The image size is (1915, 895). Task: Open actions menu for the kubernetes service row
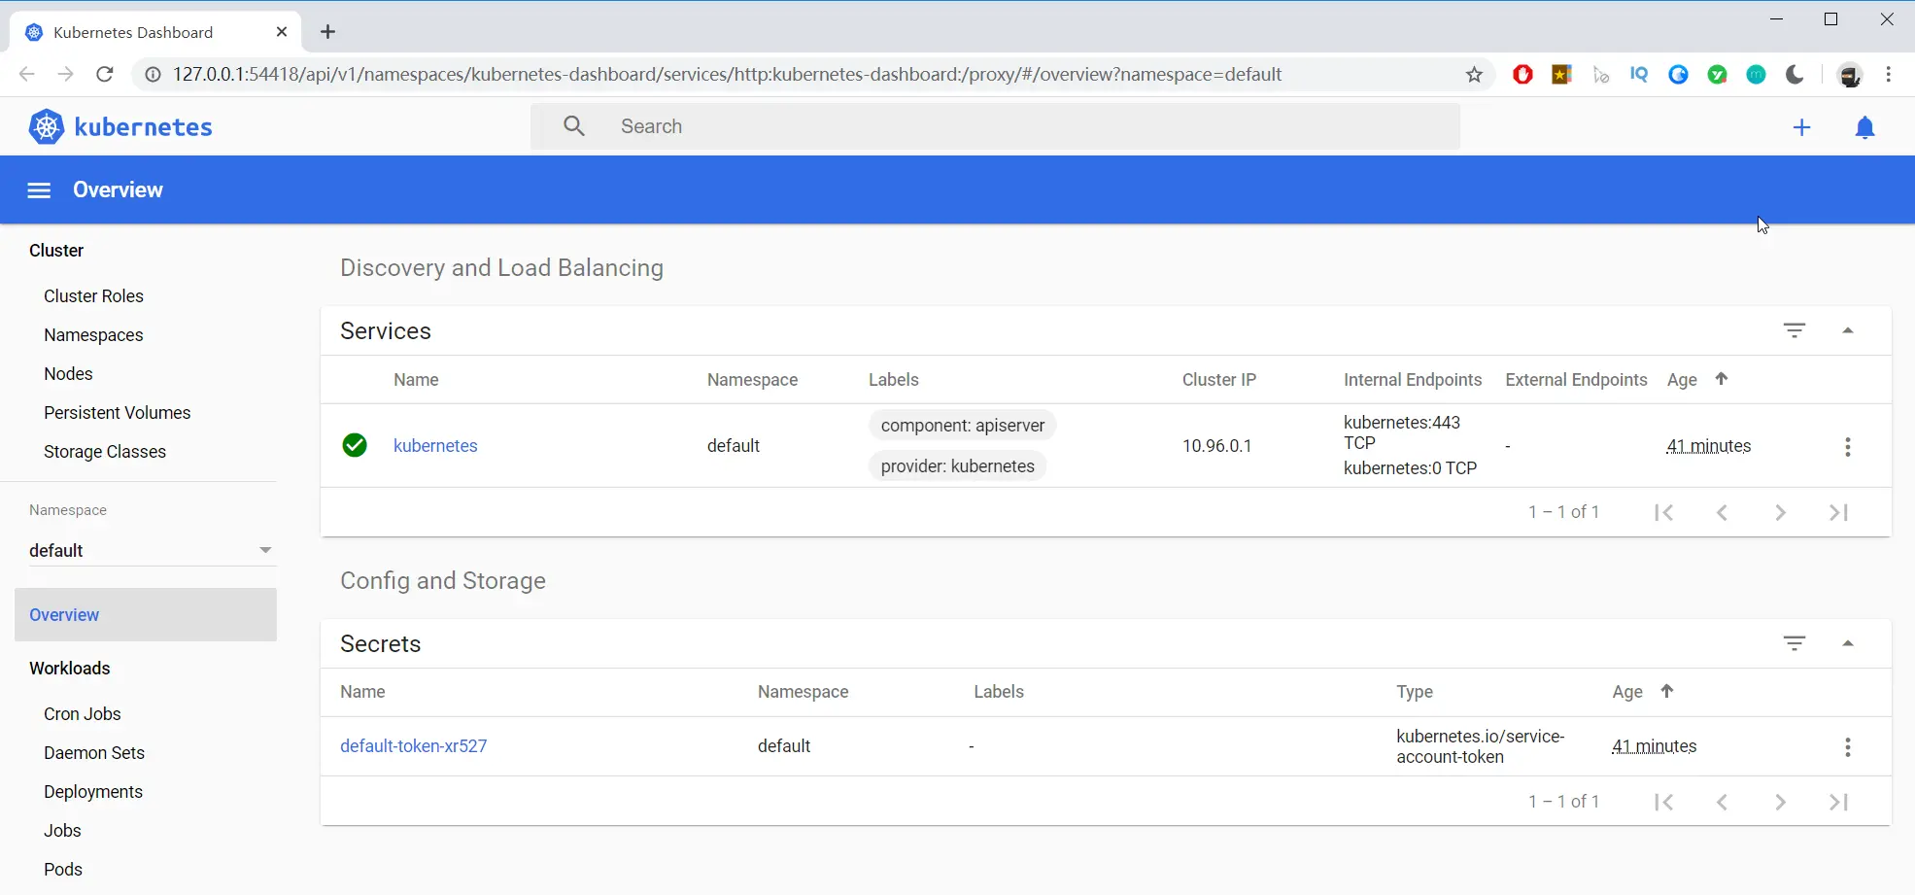1848,446
